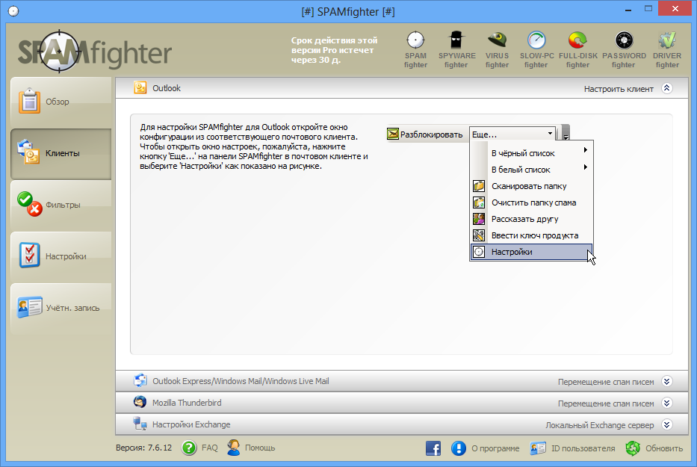Click the title bar app icon

tap(13, 11)
